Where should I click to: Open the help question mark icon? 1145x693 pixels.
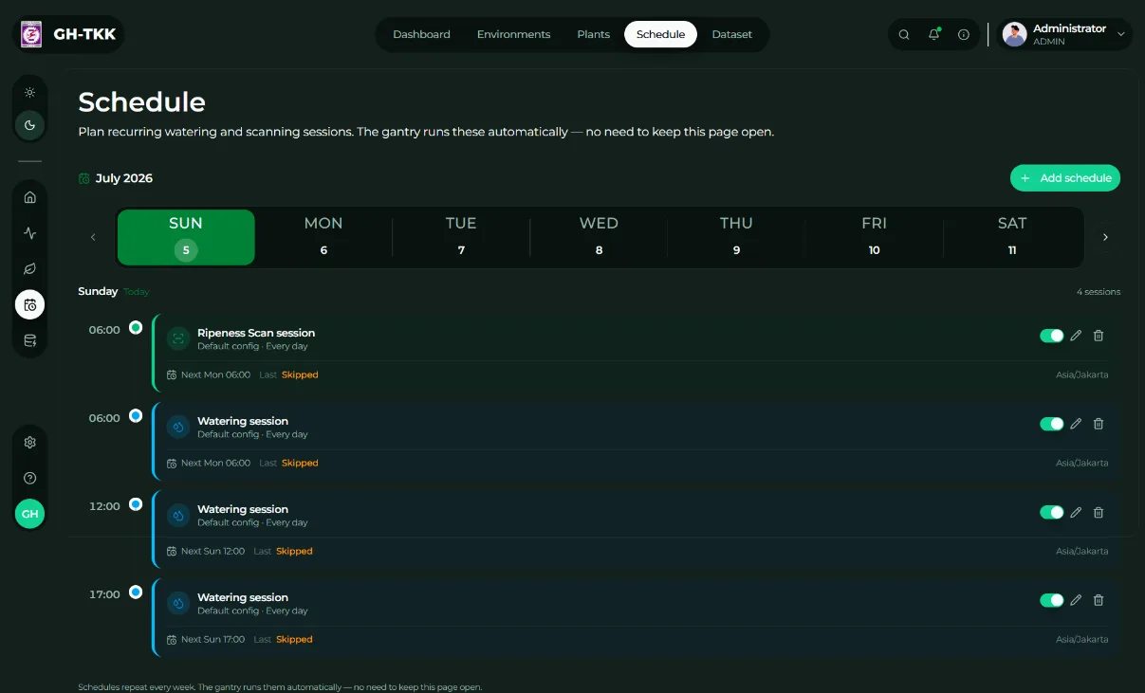(30, 479)
